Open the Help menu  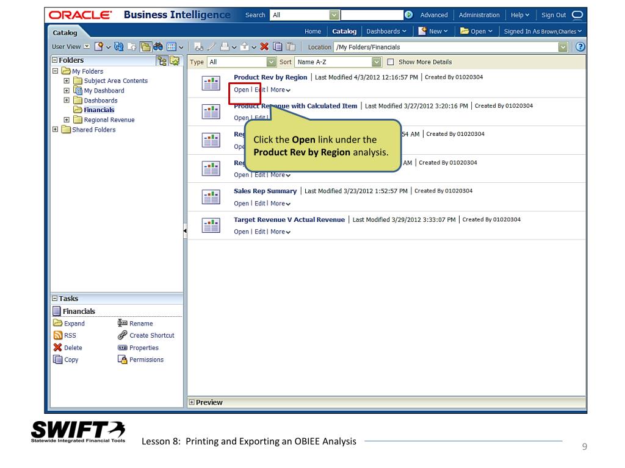pos(520,15)
